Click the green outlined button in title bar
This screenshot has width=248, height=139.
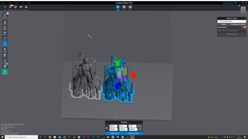click(x=226, y=3)
